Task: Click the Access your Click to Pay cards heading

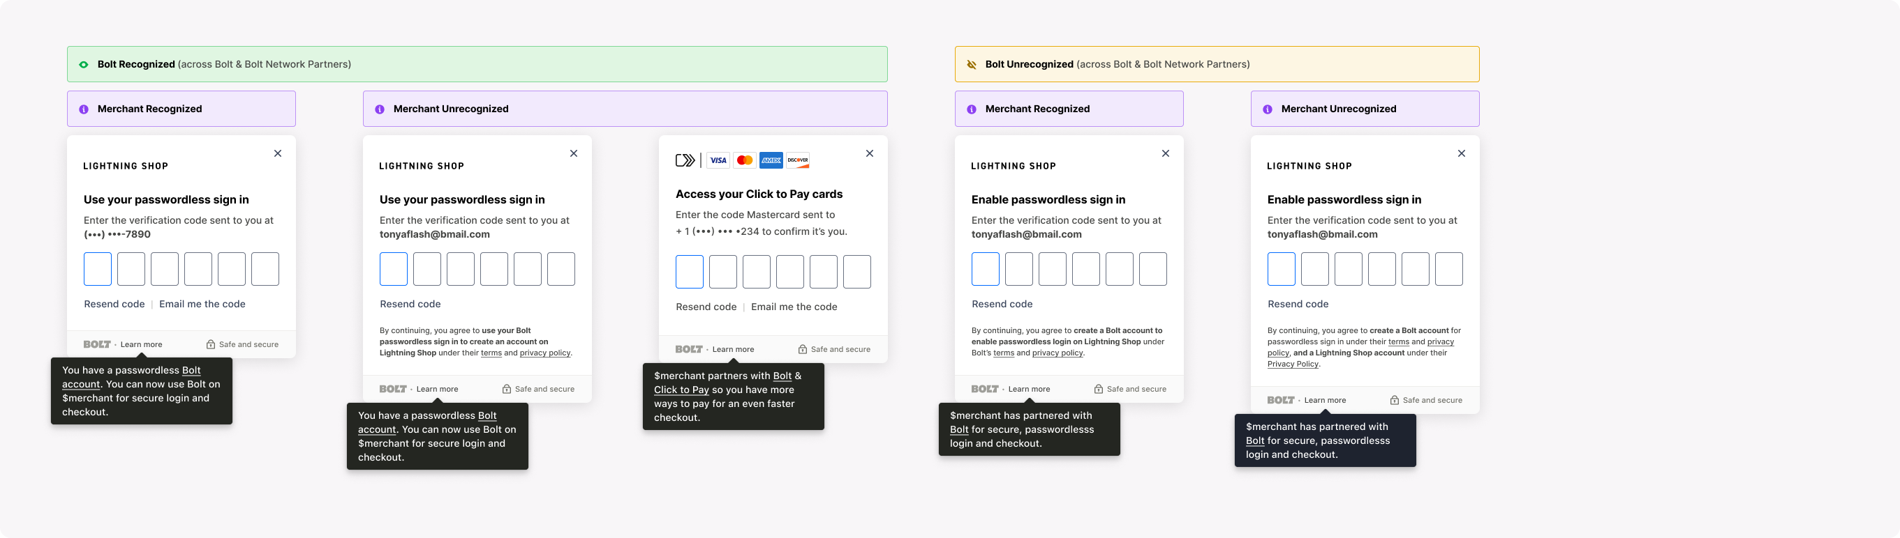Action: point(759,194)
